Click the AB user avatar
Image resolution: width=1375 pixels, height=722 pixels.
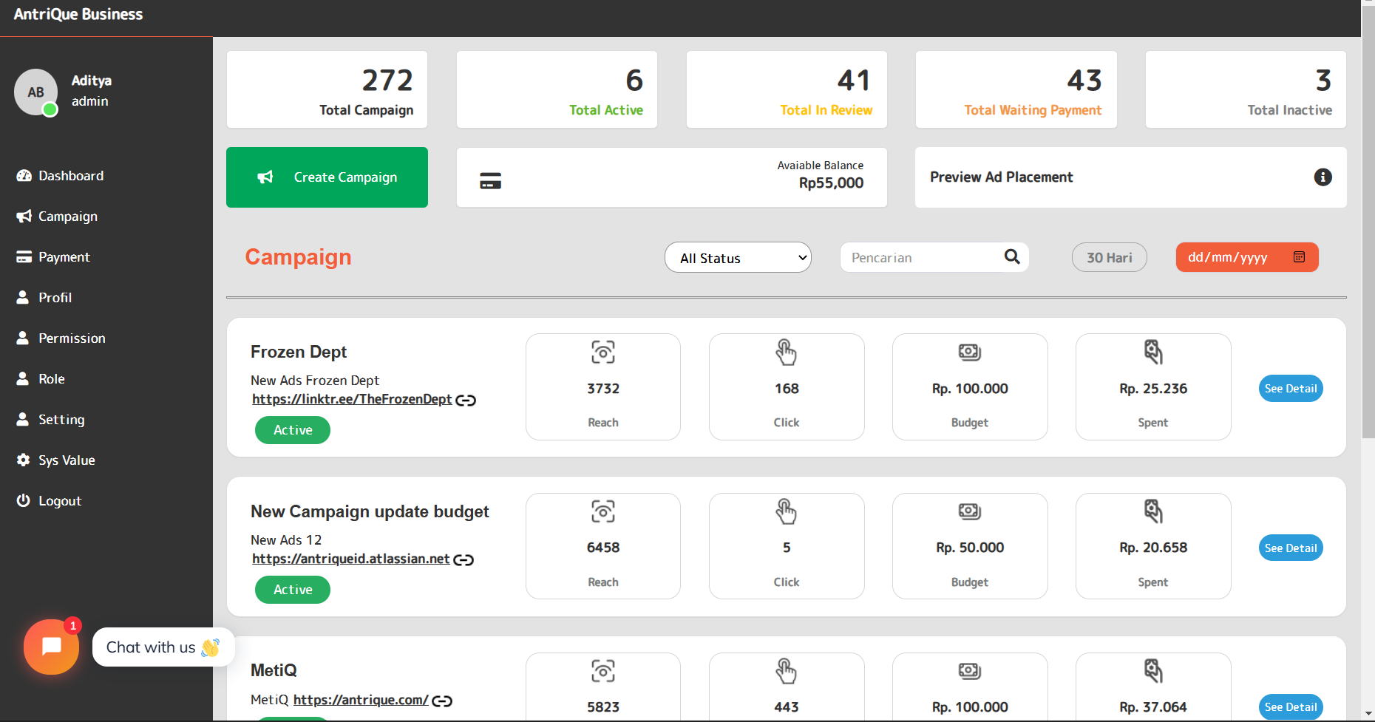35,92
